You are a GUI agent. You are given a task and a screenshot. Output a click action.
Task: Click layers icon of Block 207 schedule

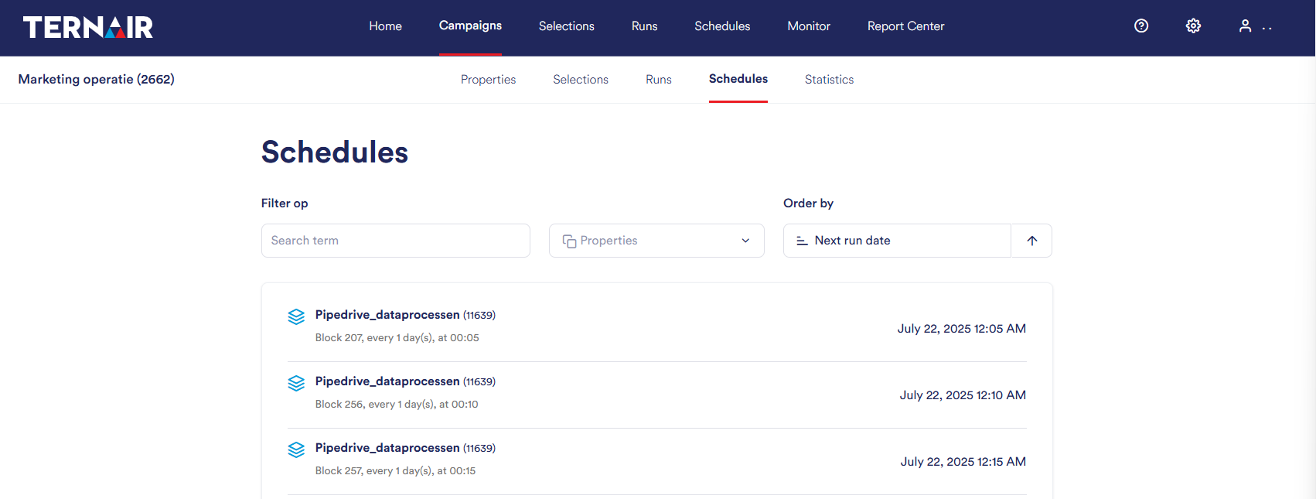[296, 316]
